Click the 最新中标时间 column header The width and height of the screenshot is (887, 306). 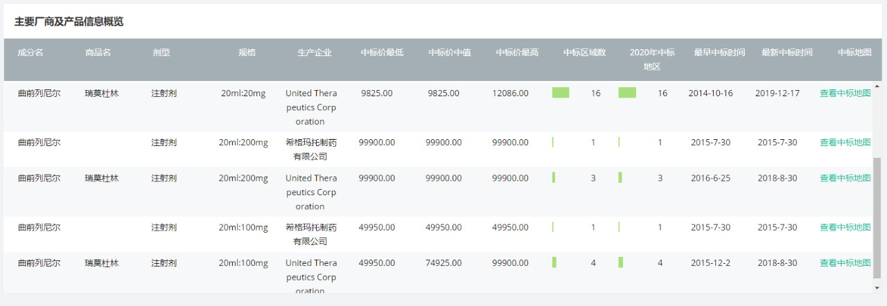(x=787, y=53)
